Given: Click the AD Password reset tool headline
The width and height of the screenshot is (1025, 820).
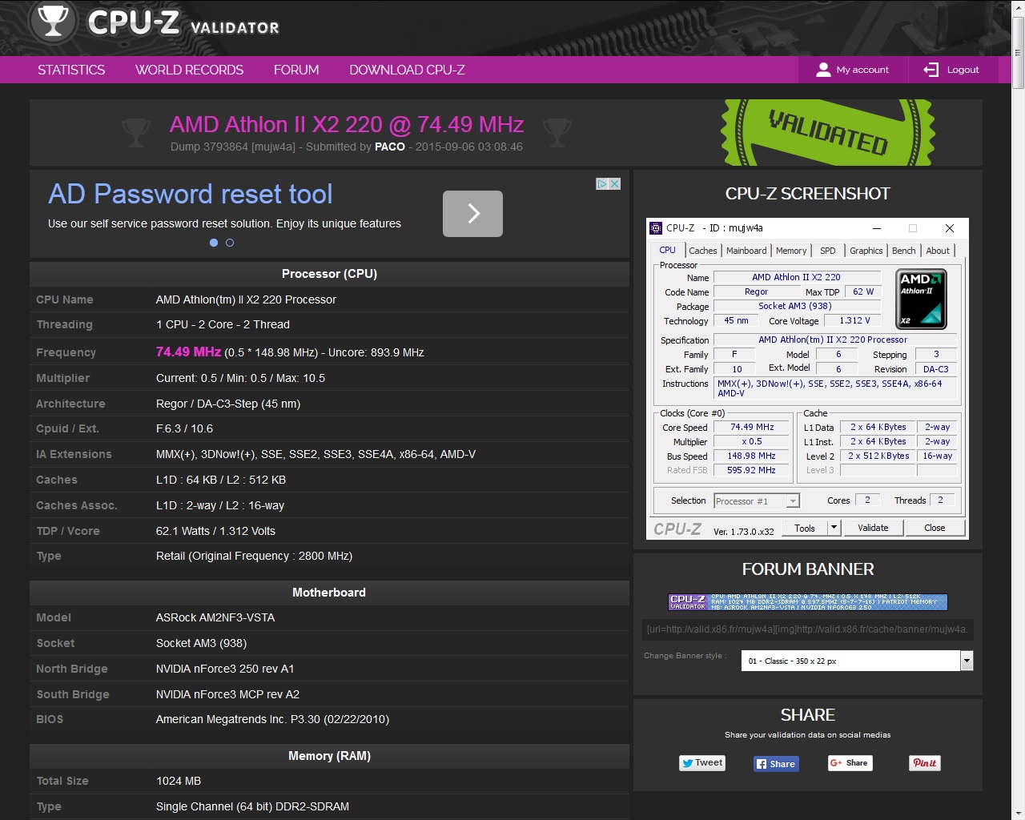Looking at the screenshot, I should pos(191,194).
